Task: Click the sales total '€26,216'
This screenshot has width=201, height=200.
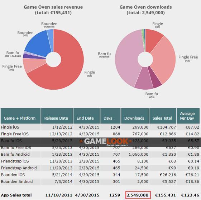Action: [x=168, y=175]
